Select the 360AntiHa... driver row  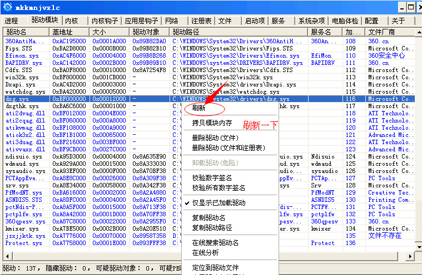(x=24, y=41)
